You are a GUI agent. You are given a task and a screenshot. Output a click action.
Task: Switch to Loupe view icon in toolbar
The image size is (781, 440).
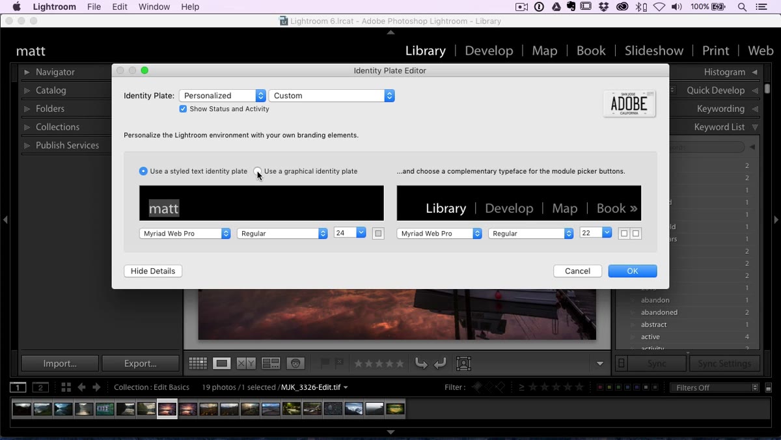(222, 364)
